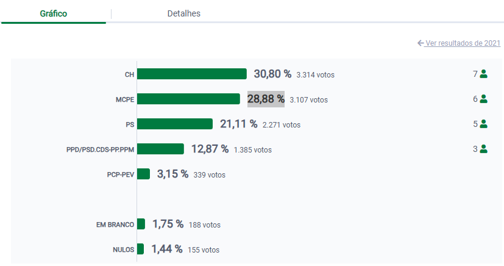Click the PCP-PEV party label

pos(120,174)
